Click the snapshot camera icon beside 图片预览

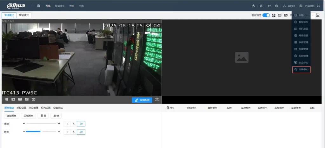tap(274, 15)
